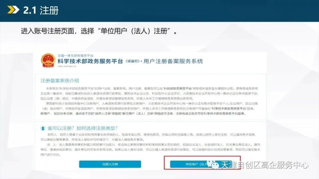Select the 科学技术部政务服务平台 title

click(90, 61)
